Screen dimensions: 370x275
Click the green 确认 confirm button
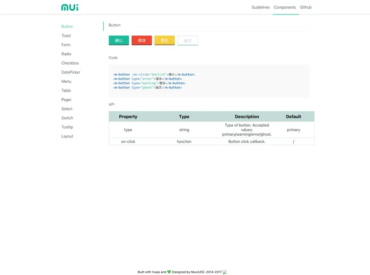tap(119, 40)
